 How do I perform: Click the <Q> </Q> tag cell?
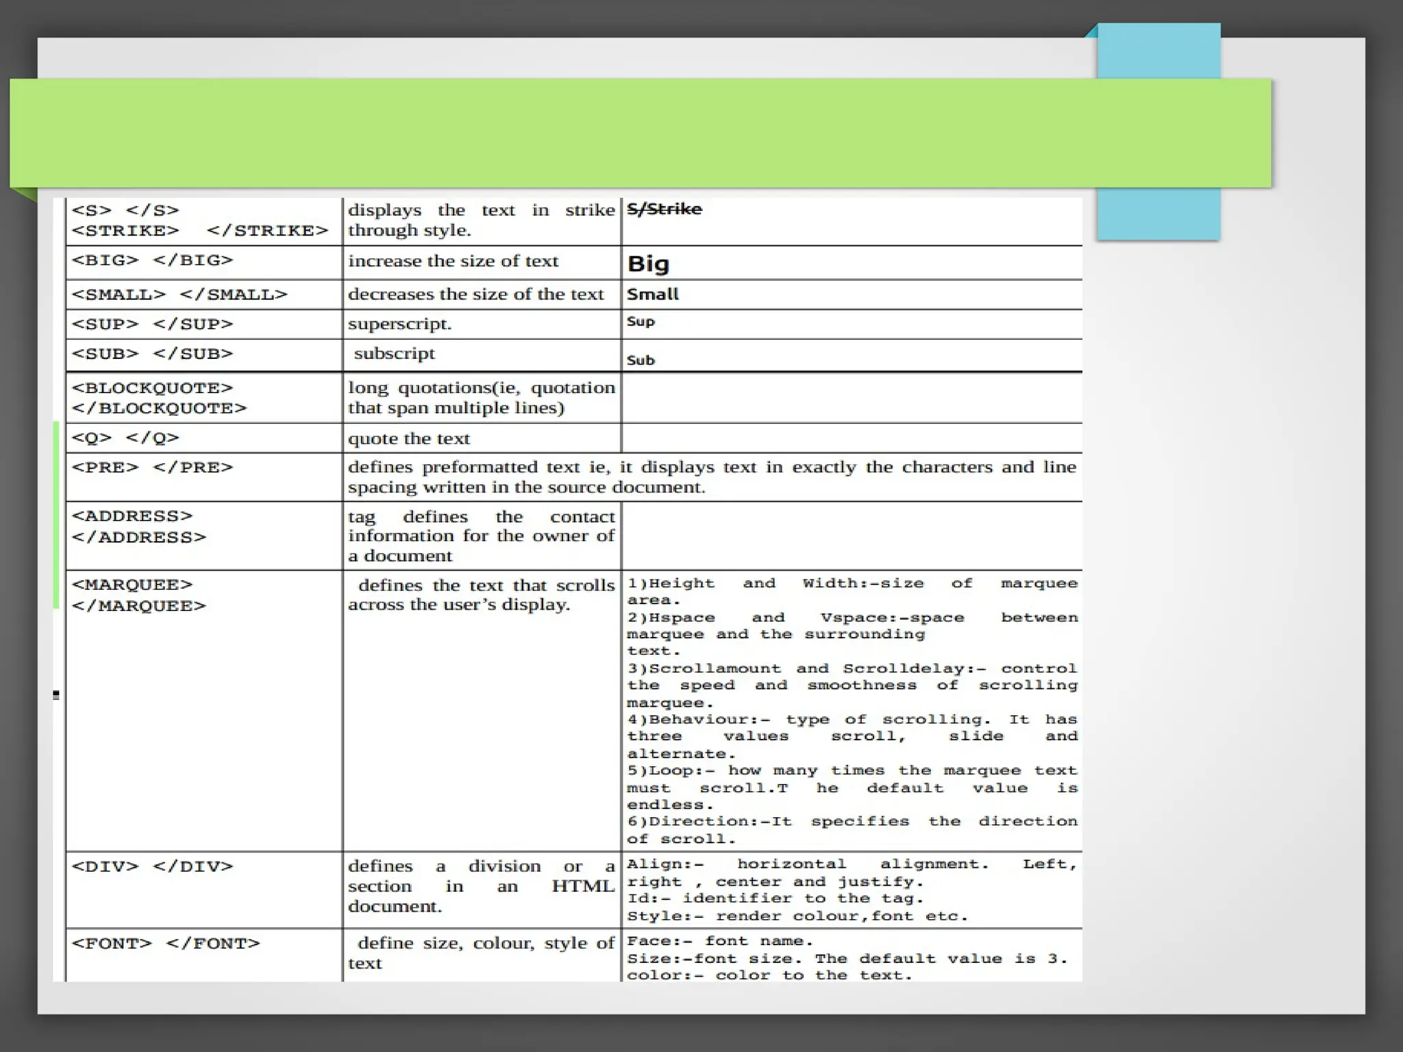pyautogui.click(x=125, y=438)
